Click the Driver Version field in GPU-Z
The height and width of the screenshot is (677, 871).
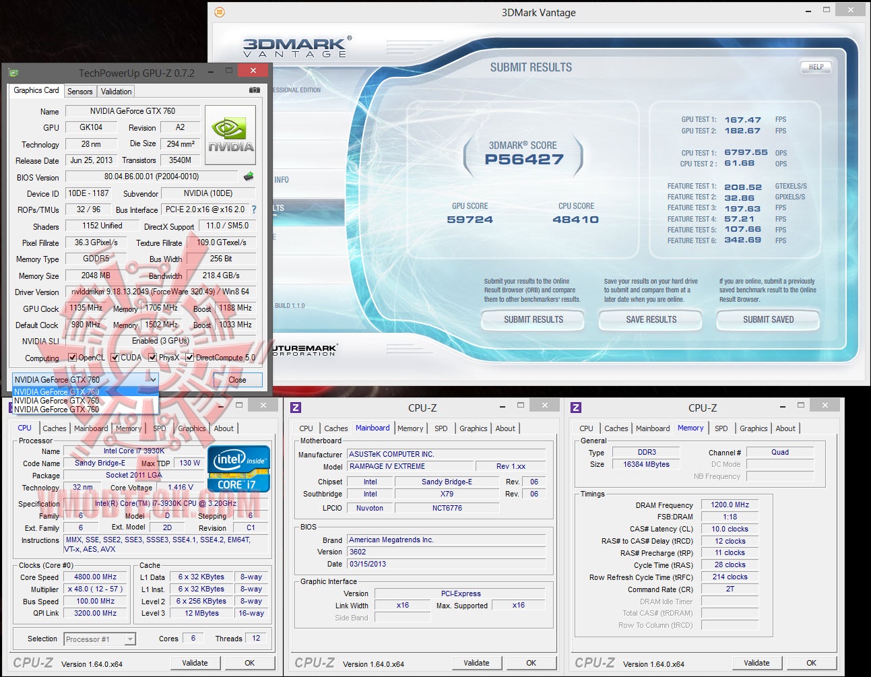[x=160, y=292]
